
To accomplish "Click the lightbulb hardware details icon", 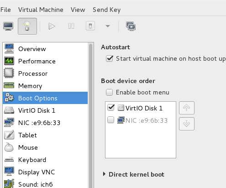I will [x=27, y=26].
